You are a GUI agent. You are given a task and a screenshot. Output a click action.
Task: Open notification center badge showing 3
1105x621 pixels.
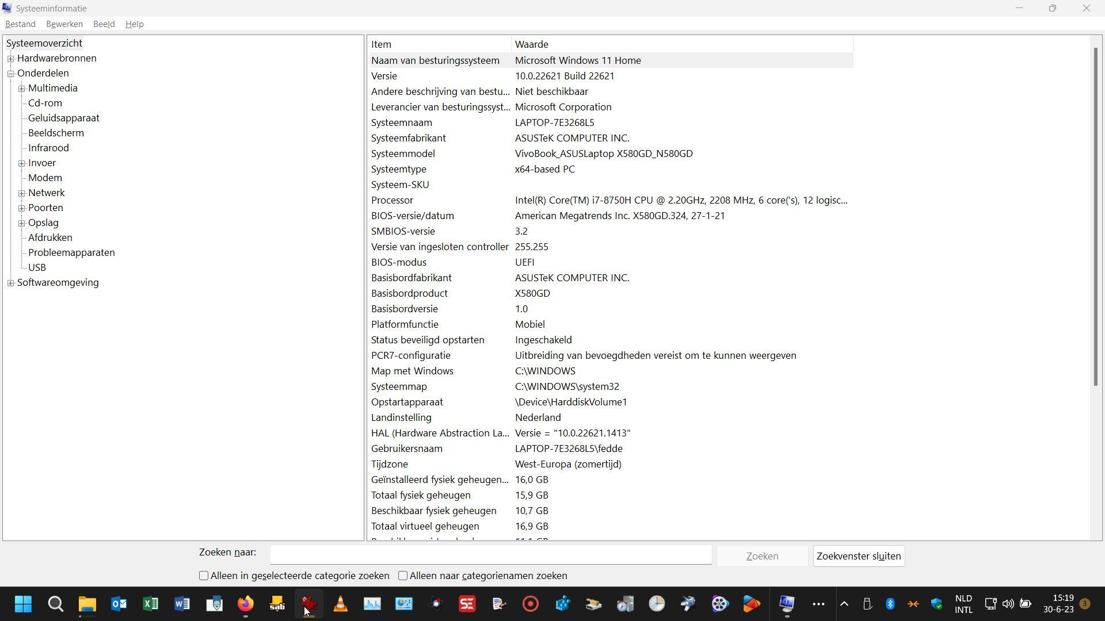pos(1085,604)
